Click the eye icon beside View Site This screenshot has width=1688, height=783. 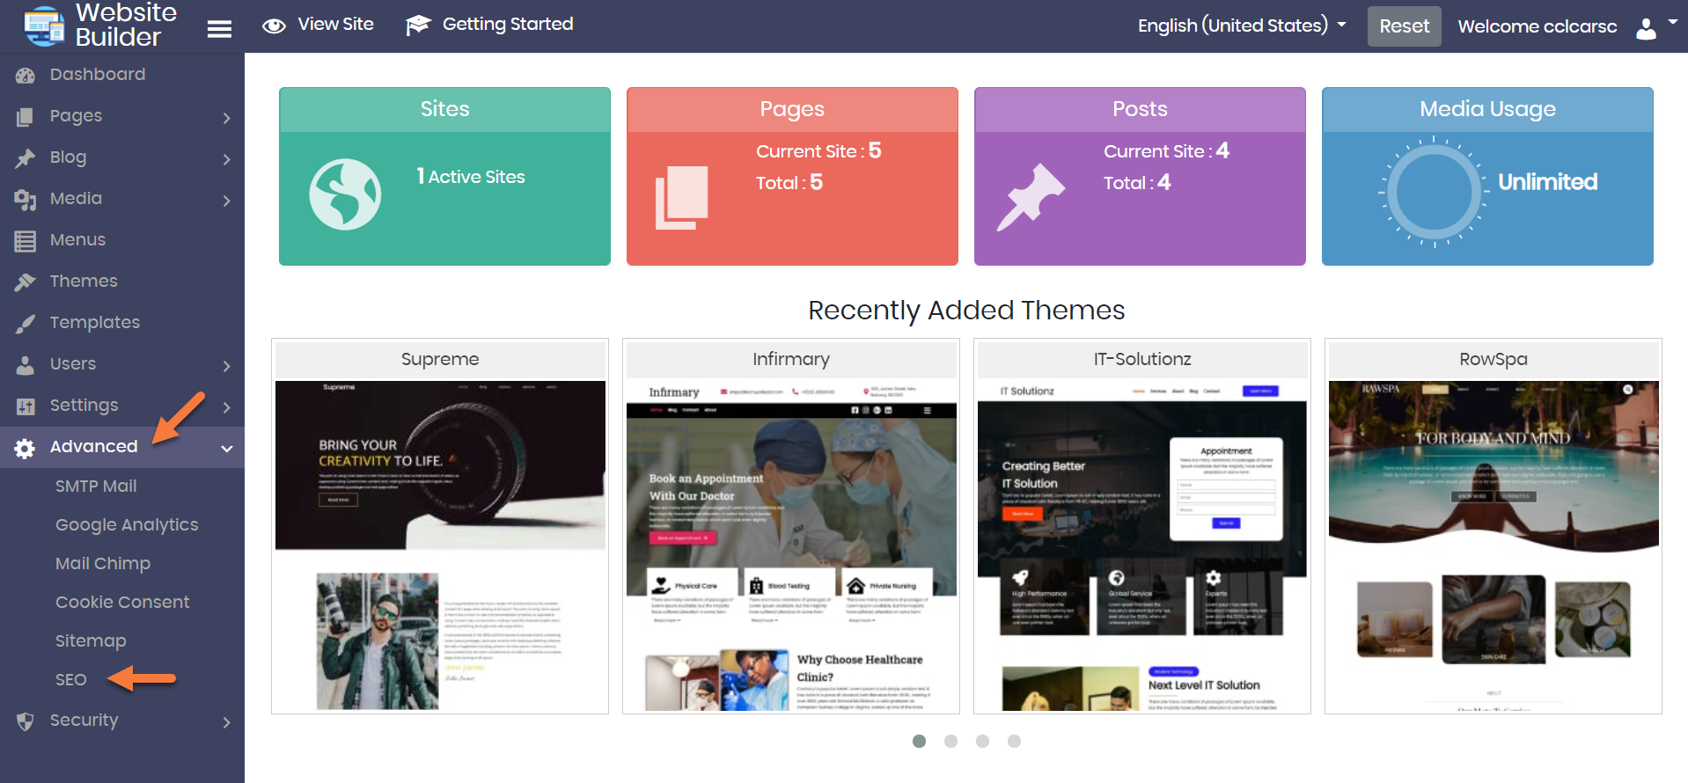point(274,26)
